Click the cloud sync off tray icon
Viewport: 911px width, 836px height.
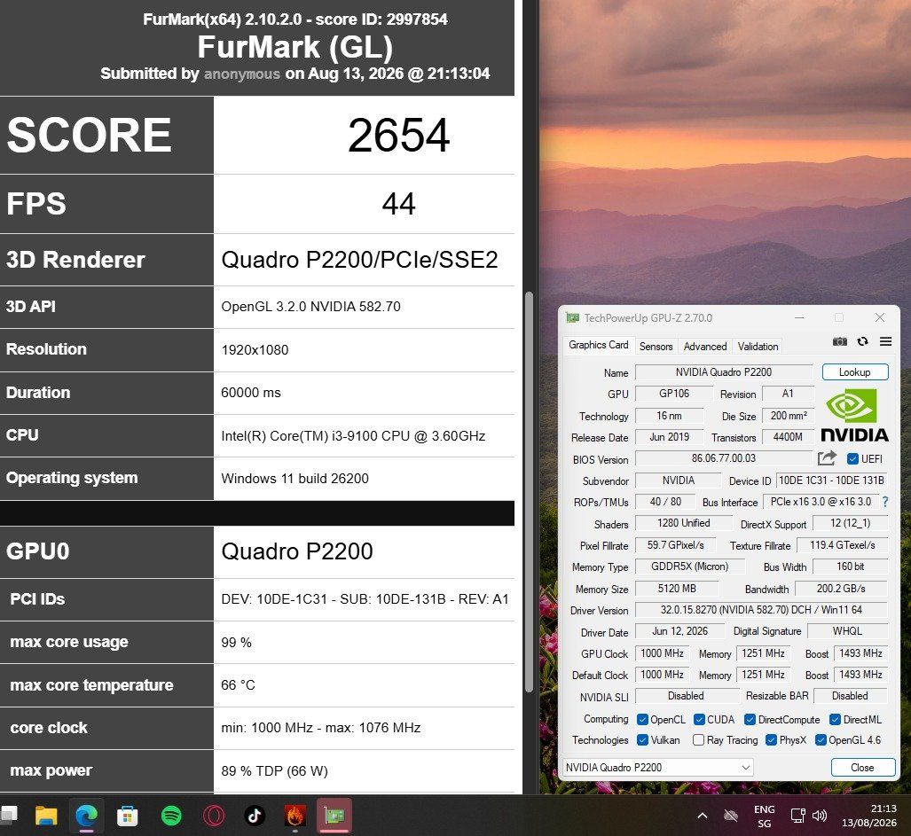[x=731, y=816]
